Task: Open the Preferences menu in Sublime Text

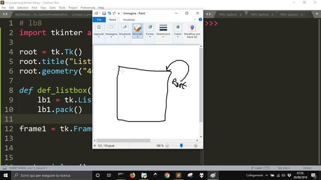Action: [x=88, y=8]
